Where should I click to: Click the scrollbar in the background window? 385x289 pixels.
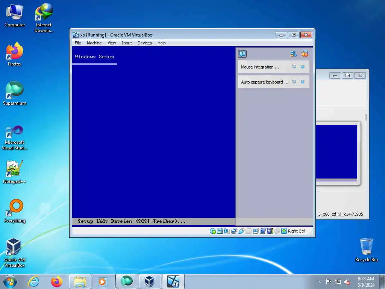pyautogui.click(x=365, y=117)
